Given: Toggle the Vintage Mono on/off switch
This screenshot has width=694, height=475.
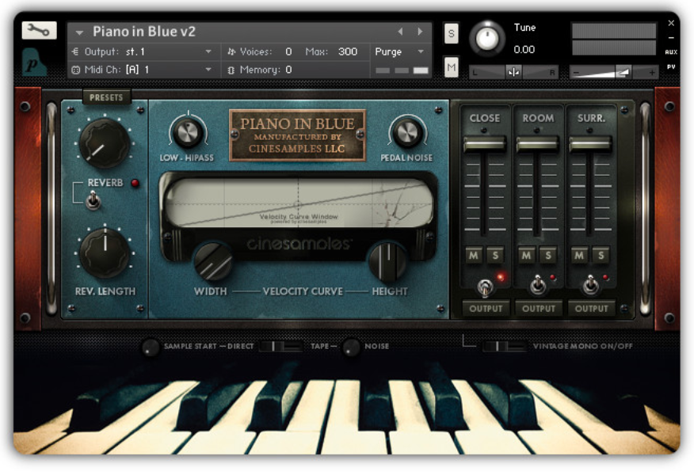Looking at the screenshot, I should [504, 346].
